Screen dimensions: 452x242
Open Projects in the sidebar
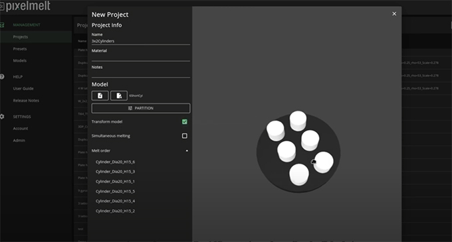21,36
